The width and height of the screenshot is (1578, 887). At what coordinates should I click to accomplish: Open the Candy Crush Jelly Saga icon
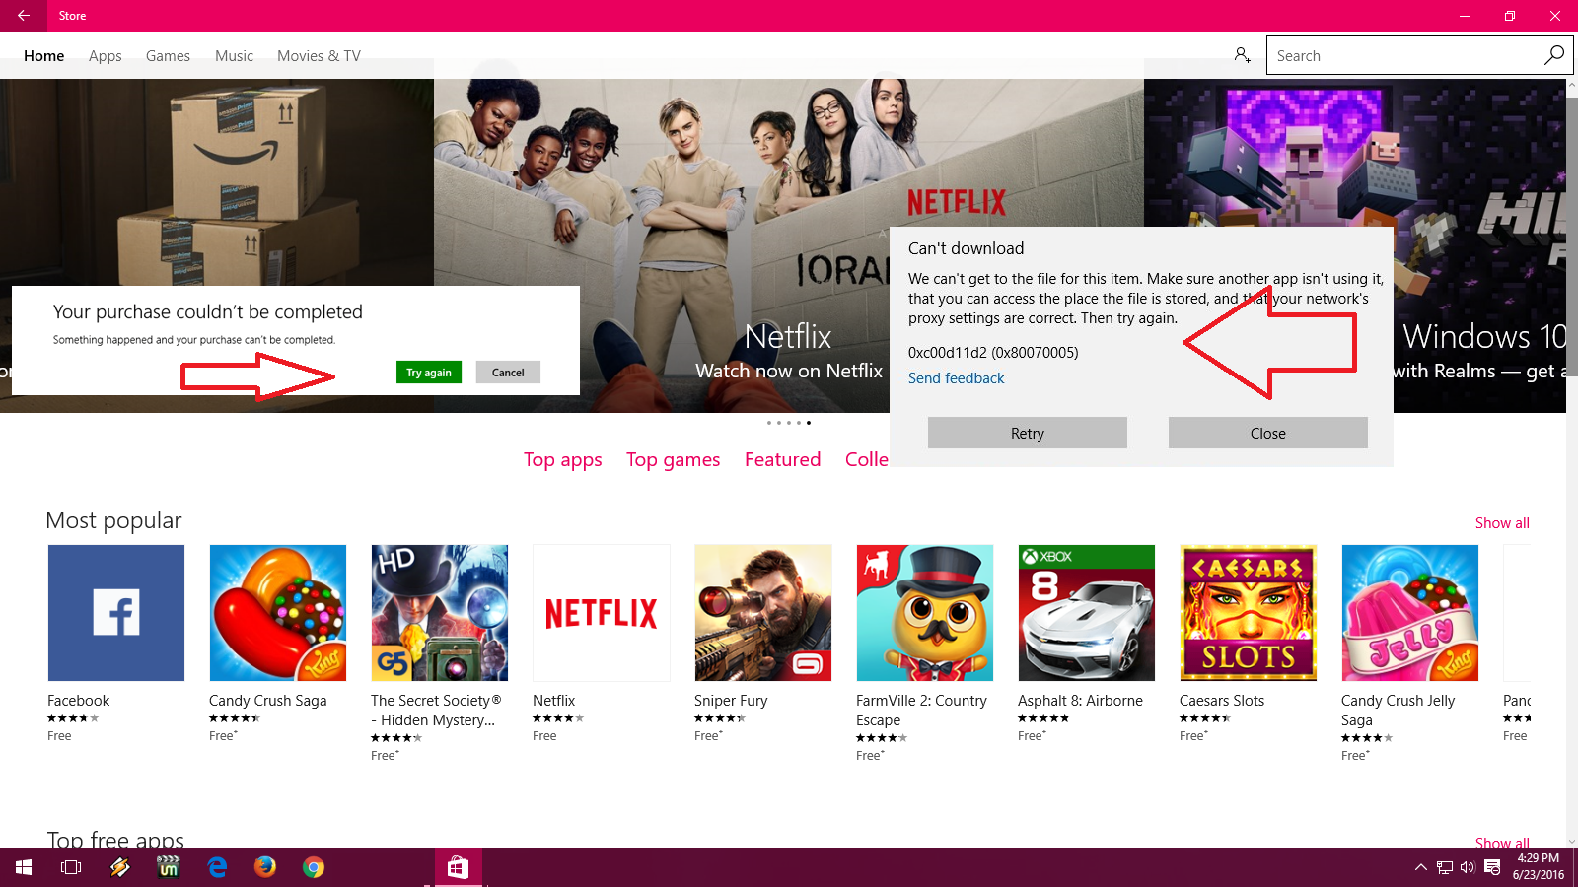(x=1410, y=613)
